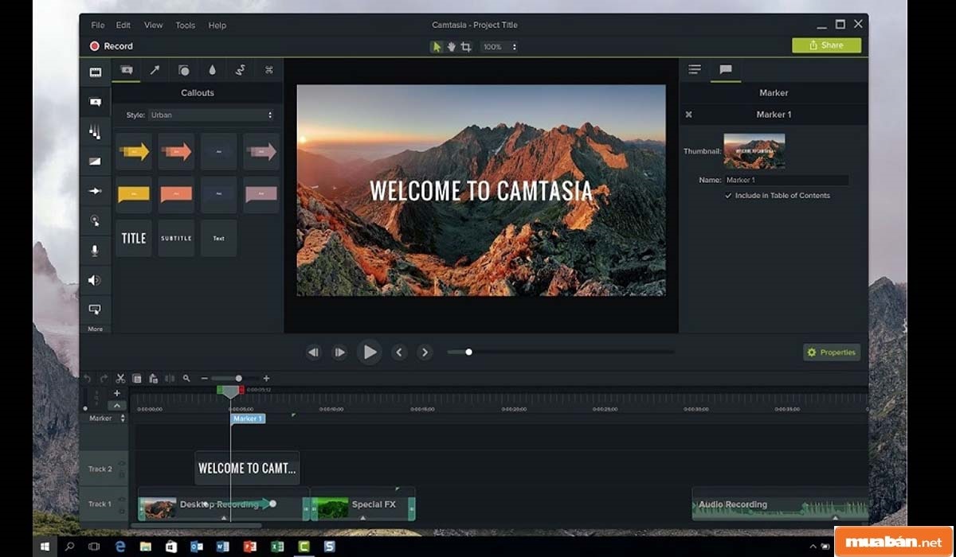Copy with the timeline copy icon
The height and width of the screenshot is (557, 956).
[x=137, y=379]
